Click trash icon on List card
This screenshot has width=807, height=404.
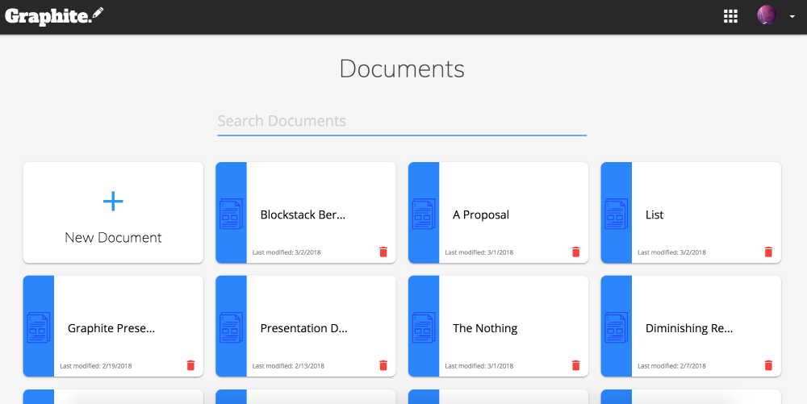pos(768,252)
